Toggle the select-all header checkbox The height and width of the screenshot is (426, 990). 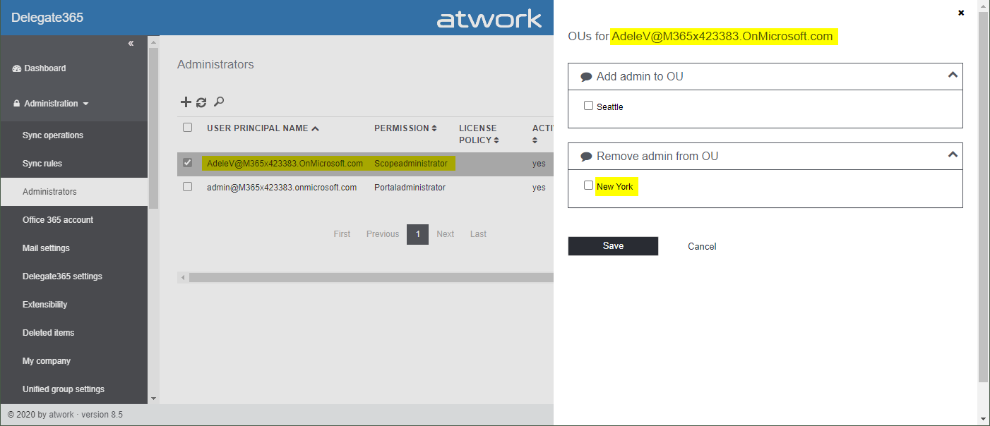pyautogui.click(x=187, y=128)
